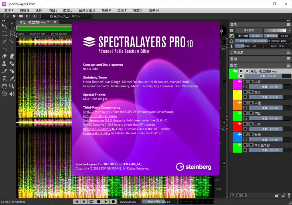Screen dimensions: 292x205
Task: Click the layer color paint bucket icon
Action: (x=232, y=195)
